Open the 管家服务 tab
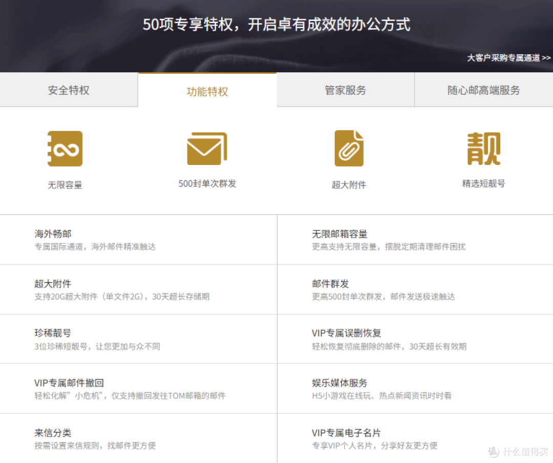Screen dimensions: 553x463 point(345,90)
